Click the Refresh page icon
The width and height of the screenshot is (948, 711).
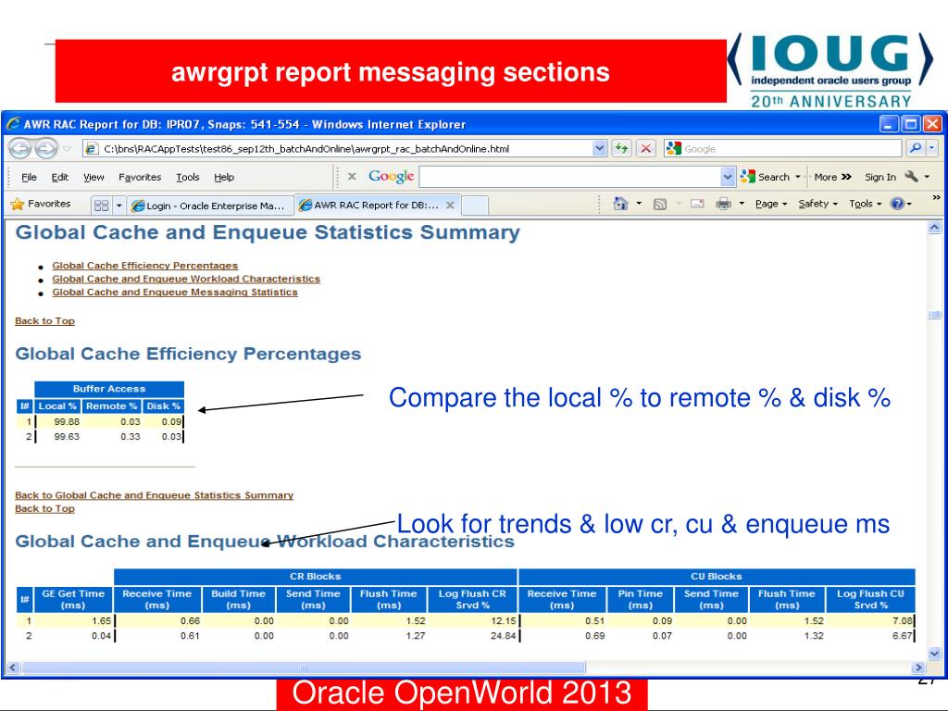pyautogui.click(x=622, y=148)
